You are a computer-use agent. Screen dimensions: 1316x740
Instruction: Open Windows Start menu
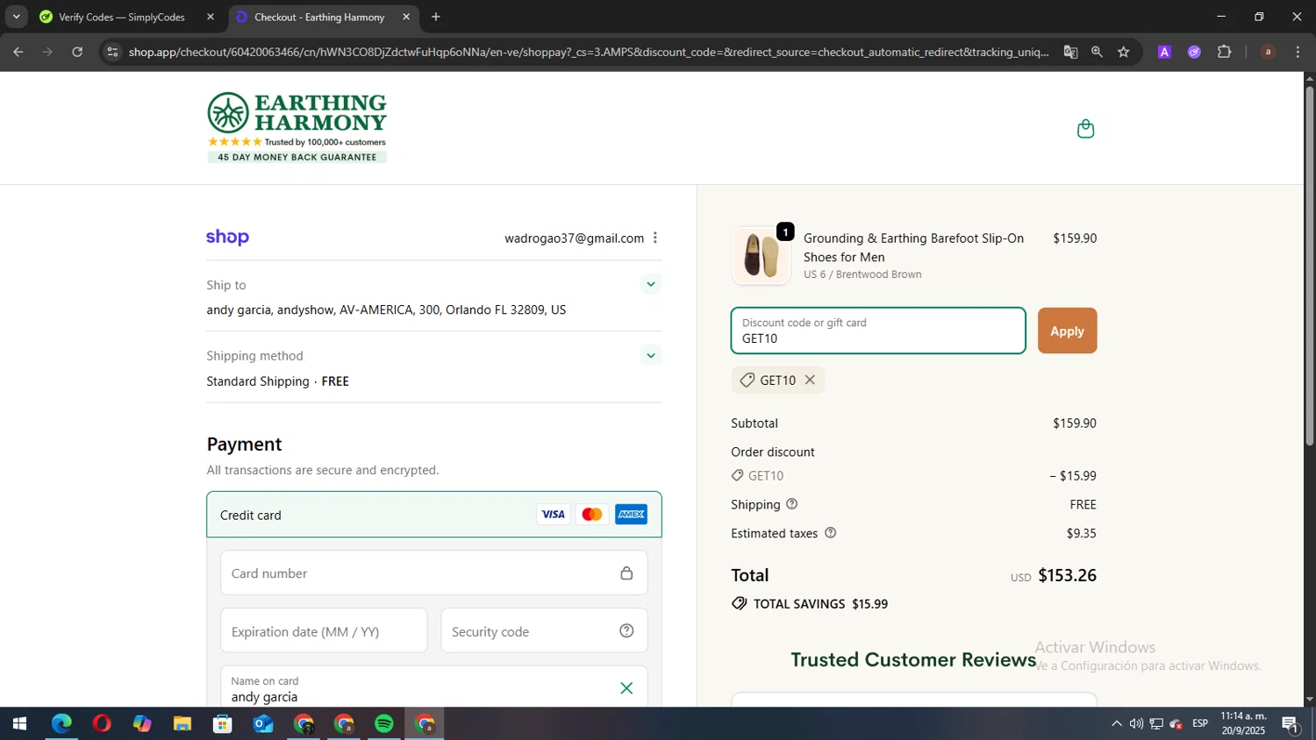point(19,723)
